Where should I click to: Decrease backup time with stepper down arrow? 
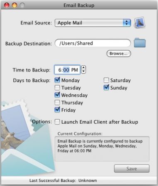click(83, 72)
